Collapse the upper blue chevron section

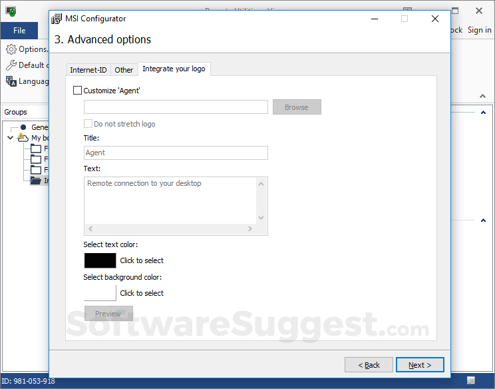tap(483, 113)
